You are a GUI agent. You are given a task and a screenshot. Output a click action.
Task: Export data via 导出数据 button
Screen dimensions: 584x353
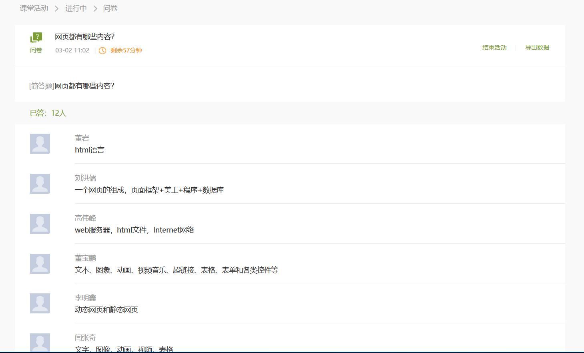537,48
